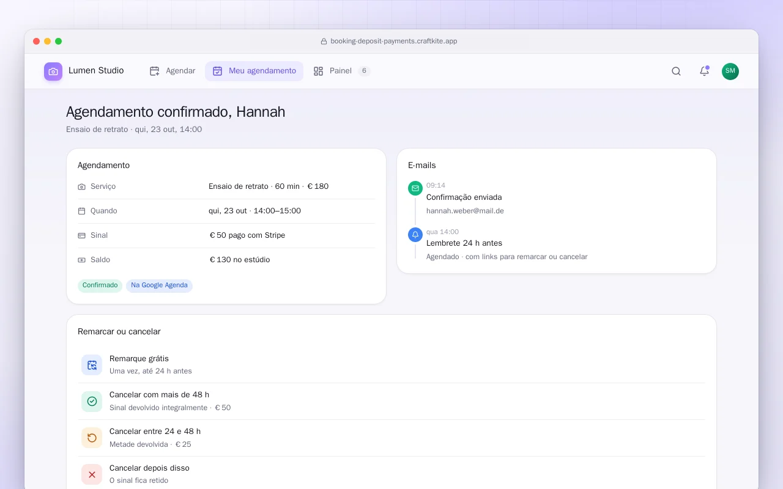Click the Lembrete 24 h antes entry
This screenshot has height=489, width=783.
point(464,243)
